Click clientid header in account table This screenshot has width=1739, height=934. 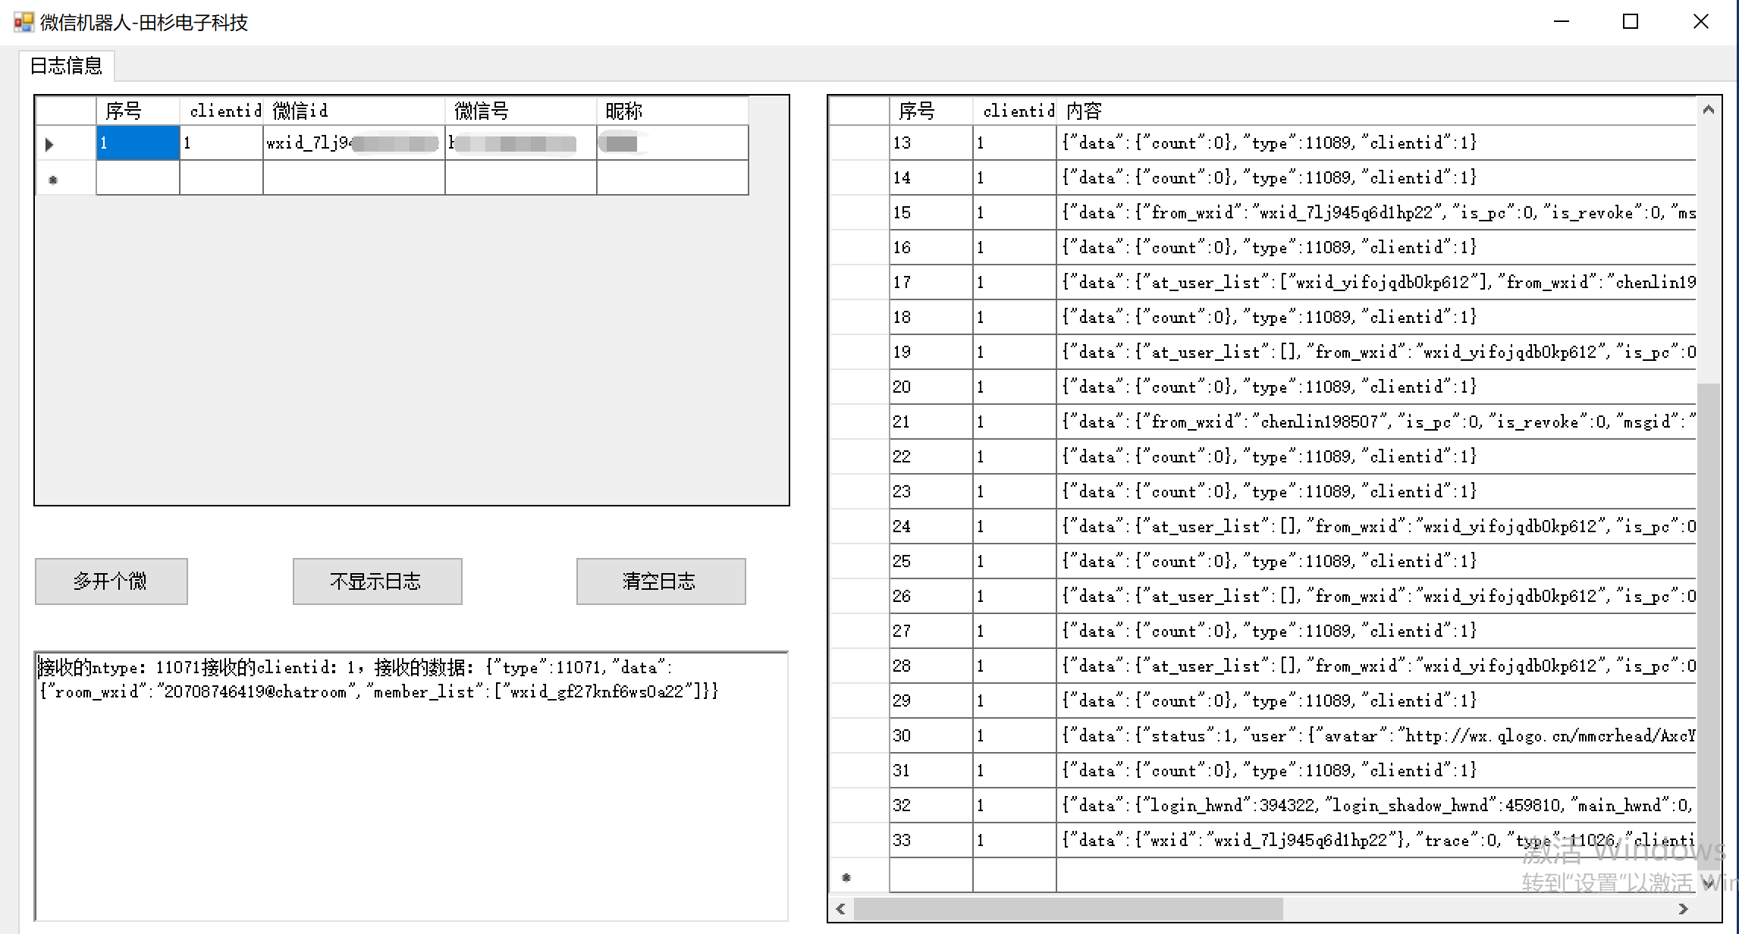pos(221,111)
